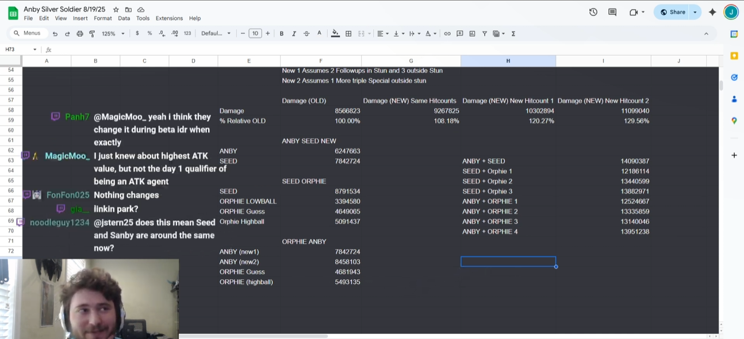Screen dimensions: 744x339
Task: Open the Tools menu
Action: pyautogui.click(x=143, y=18)
